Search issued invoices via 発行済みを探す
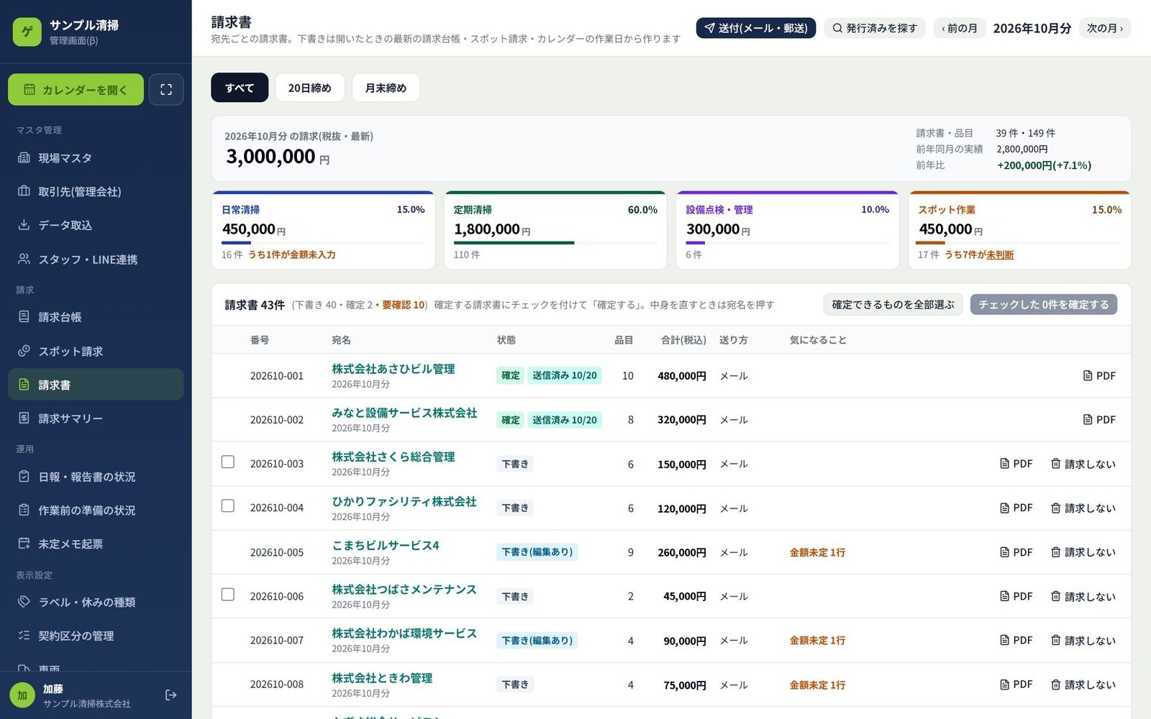This screenshot has height=719, width=1151. coord(875,28)
